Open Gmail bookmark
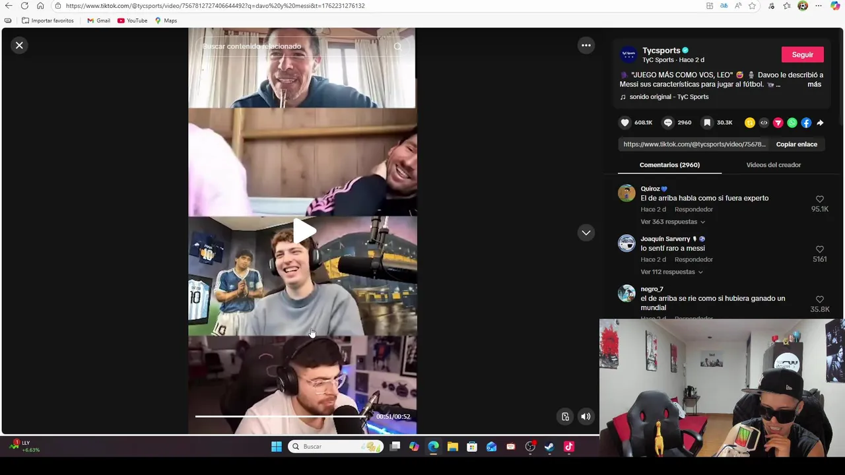Screen dimensions: 845x475 point(98,20)
